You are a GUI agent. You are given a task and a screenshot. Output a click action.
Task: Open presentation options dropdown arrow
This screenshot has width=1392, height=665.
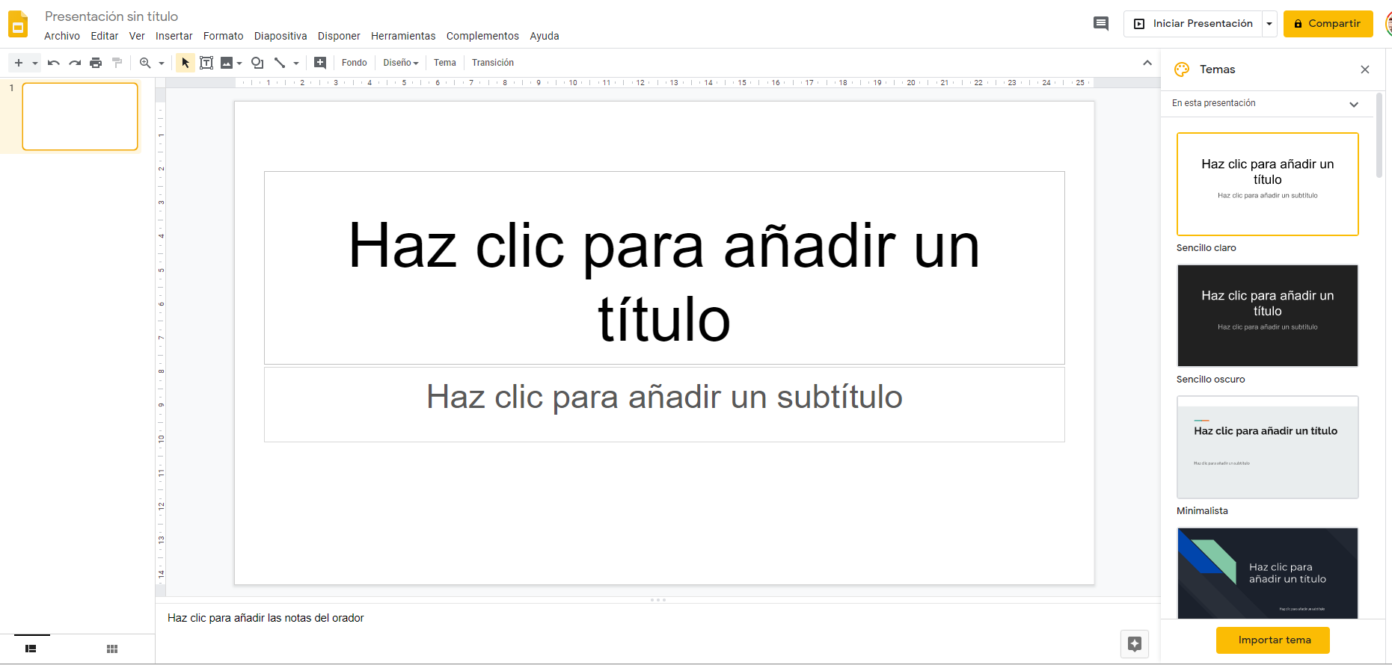click(1269, 24)
